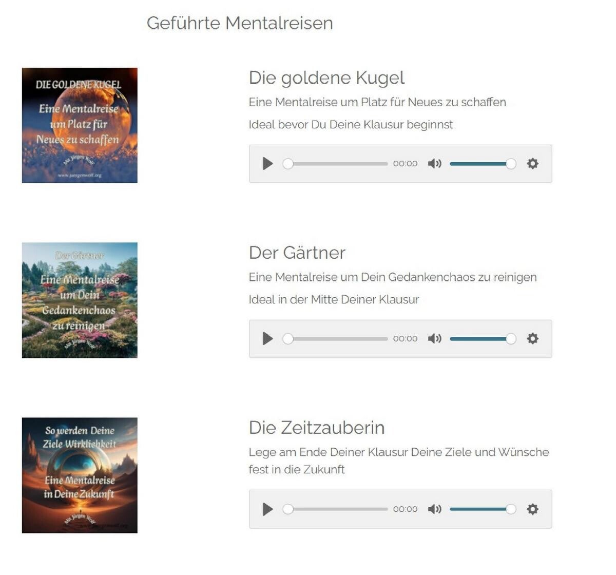Adjust volume slider of Die goldene Kugel player
Image resolution: width=616 pixels, height=575 pixels.
click(483, 164)
